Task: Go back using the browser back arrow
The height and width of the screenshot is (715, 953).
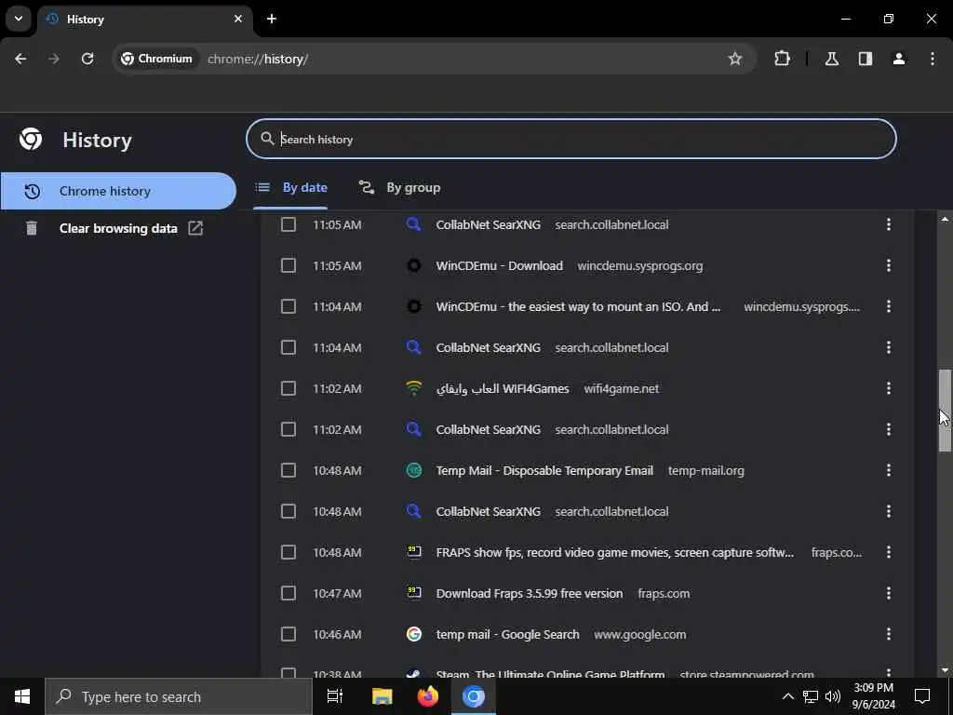Action: point(20,59)
